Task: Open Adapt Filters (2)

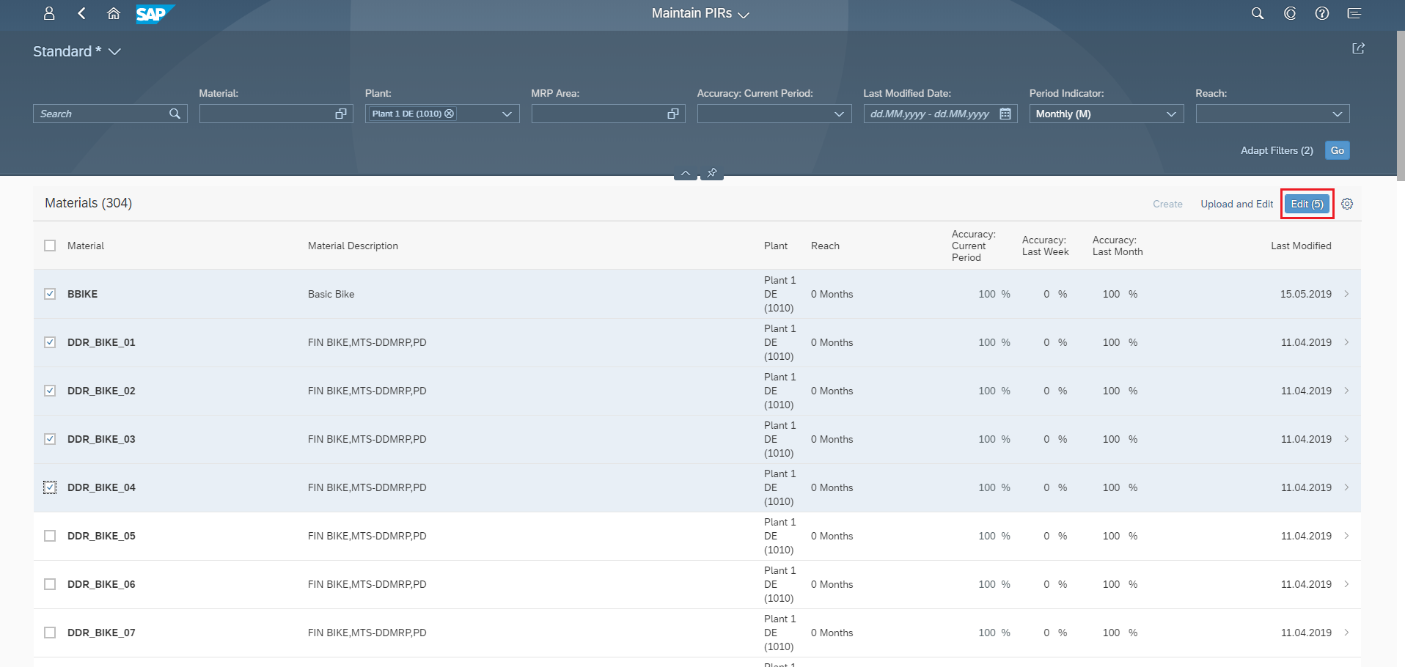Action: 1277,150
